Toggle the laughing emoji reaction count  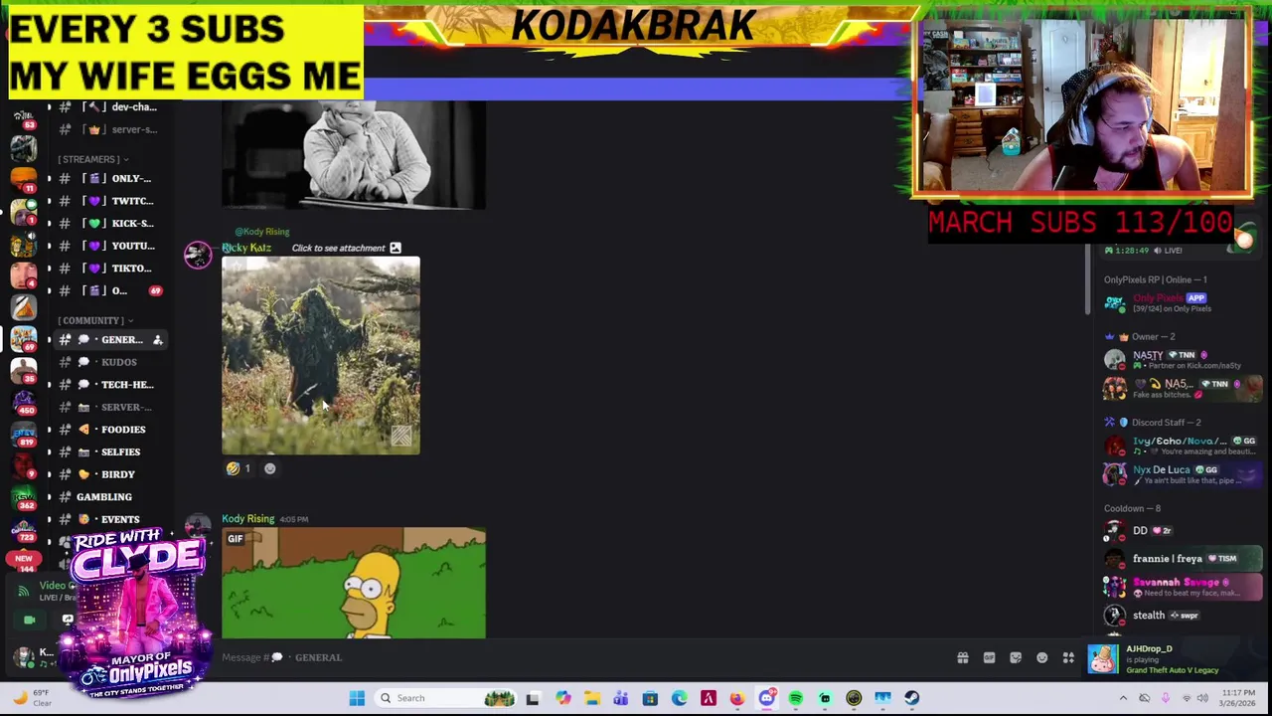point(238,468)
